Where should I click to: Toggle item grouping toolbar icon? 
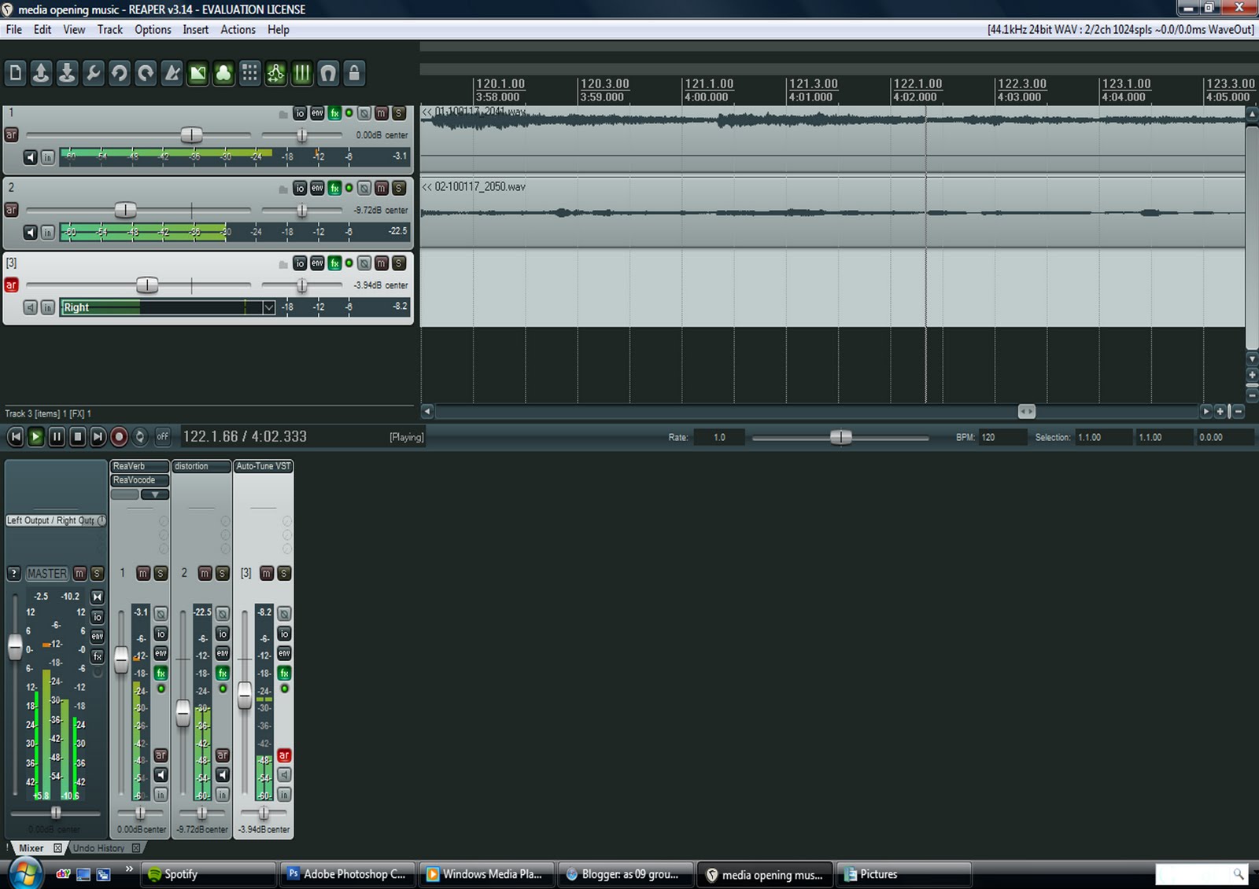pos(223,74)
